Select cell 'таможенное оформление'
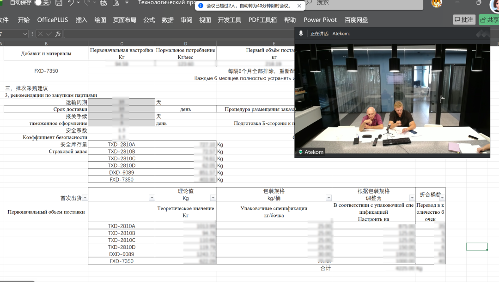The height and width of the screenshot is (282, 499). 46,123
